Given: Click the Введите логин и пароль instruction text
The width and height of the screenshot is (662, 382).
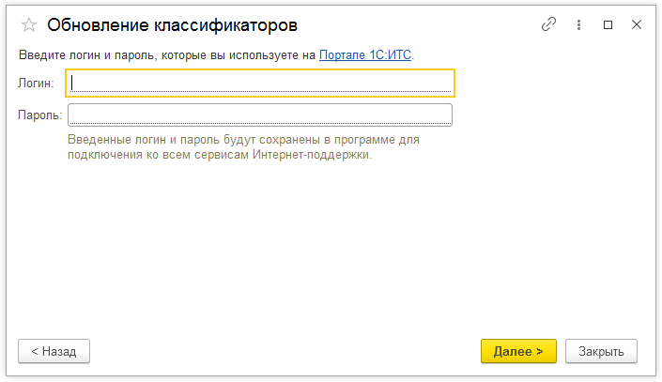Looking at the screenshot, I should [160, 55].
